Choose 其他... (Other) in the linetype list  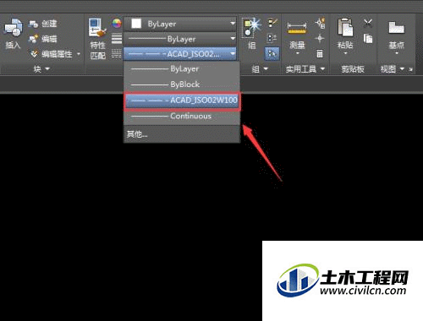pos(182,134)
